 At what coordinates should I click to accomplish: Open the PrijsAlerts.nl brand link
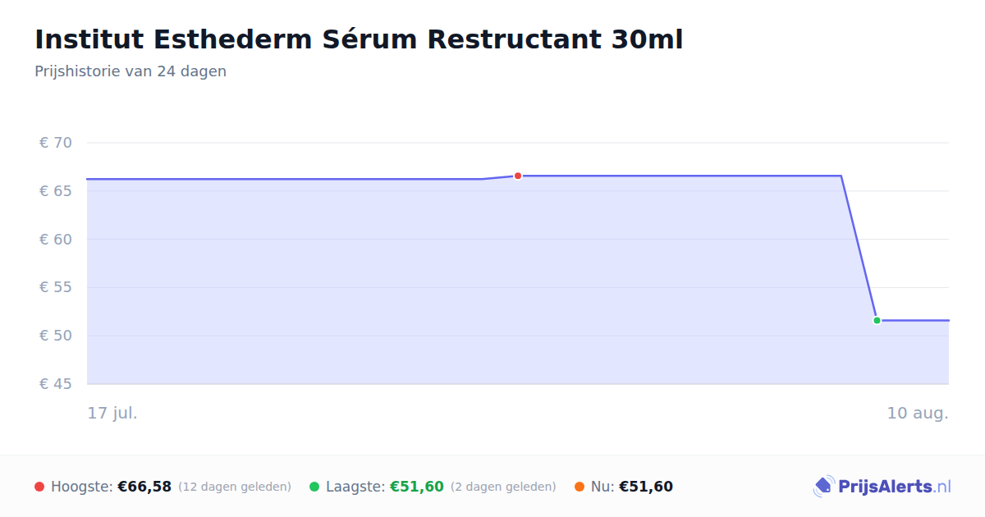(882, 487)
